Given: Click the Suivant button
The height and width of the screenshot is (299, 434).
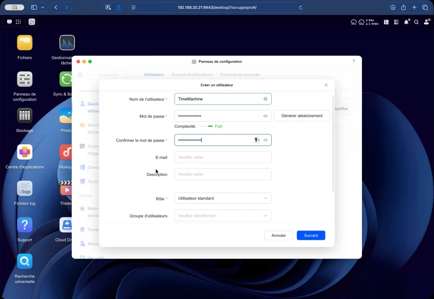Looking at the screenshot, I should [311, 236].
